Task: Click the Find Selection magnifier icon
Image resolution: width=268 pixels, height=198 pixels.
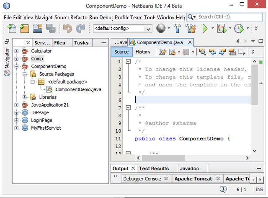Action: (x=203, y=52)
